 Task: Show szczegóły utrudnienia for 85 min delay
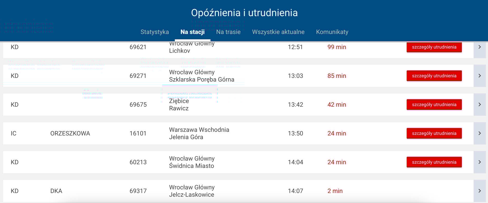tap(434, 76)
